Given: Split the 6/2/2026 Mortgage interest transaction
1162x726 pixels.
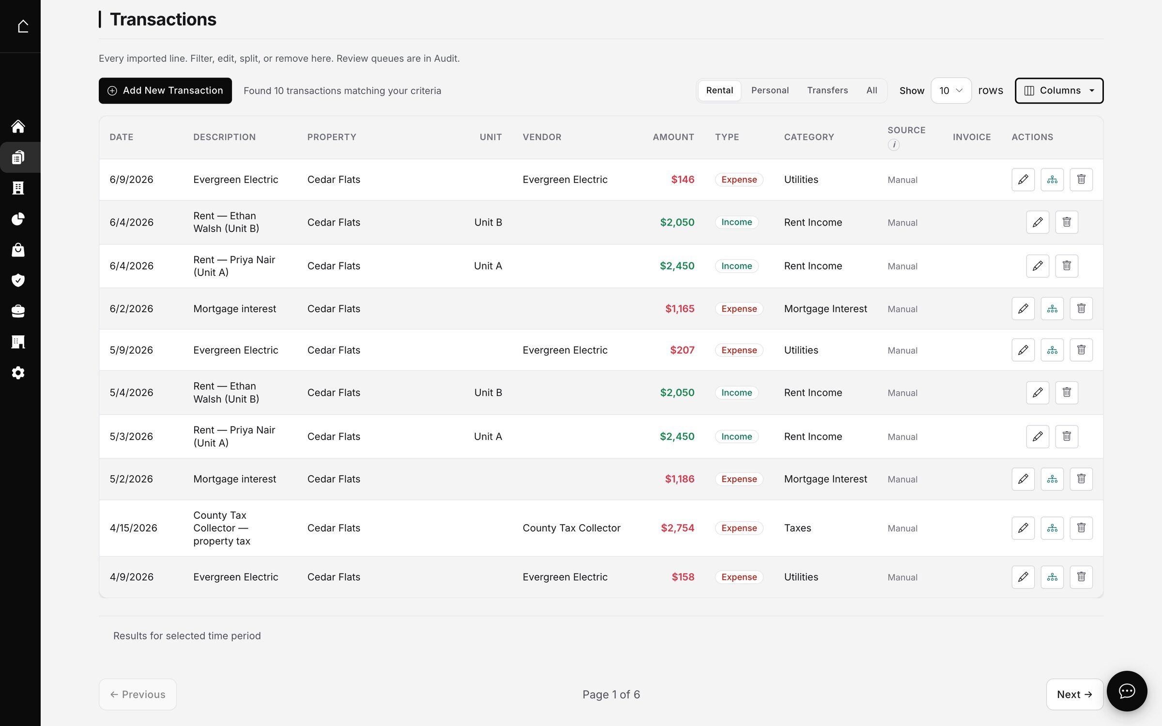Looking at the screenshot, I should point(1052,309).
